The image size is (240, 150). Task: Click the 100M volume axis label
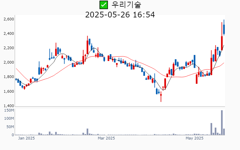[9, 118]
